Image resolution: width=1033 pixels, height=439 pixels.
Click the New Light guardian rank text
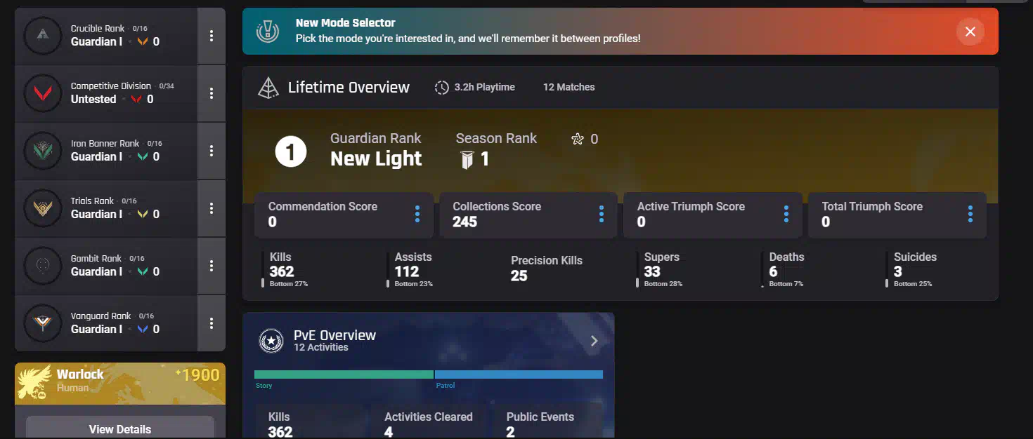[x=376, y=159]
